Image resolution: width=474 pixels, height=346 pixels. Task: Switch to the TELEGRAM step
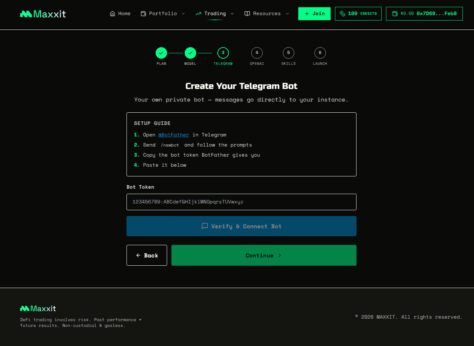[223, 53]
